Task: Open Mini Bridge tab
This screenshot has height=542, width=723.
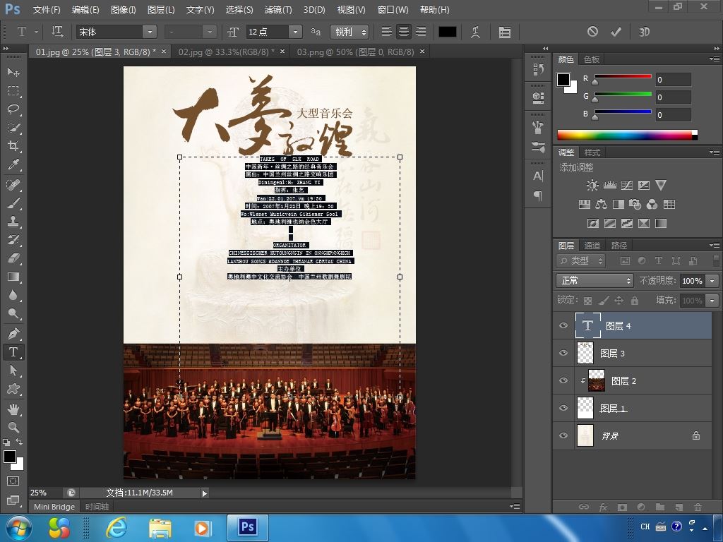Action: tap(54, 507)
